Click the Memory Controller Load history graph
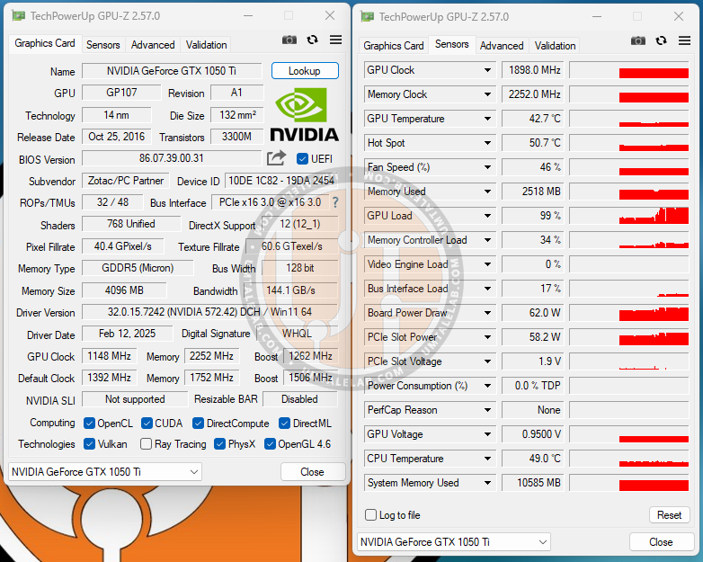Viewport: 703px width, 562px height. (629, 240)
